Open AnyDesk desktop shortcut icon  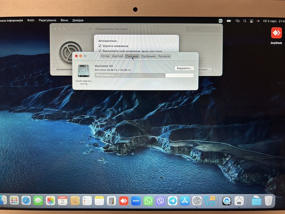(x=276, y=33)
